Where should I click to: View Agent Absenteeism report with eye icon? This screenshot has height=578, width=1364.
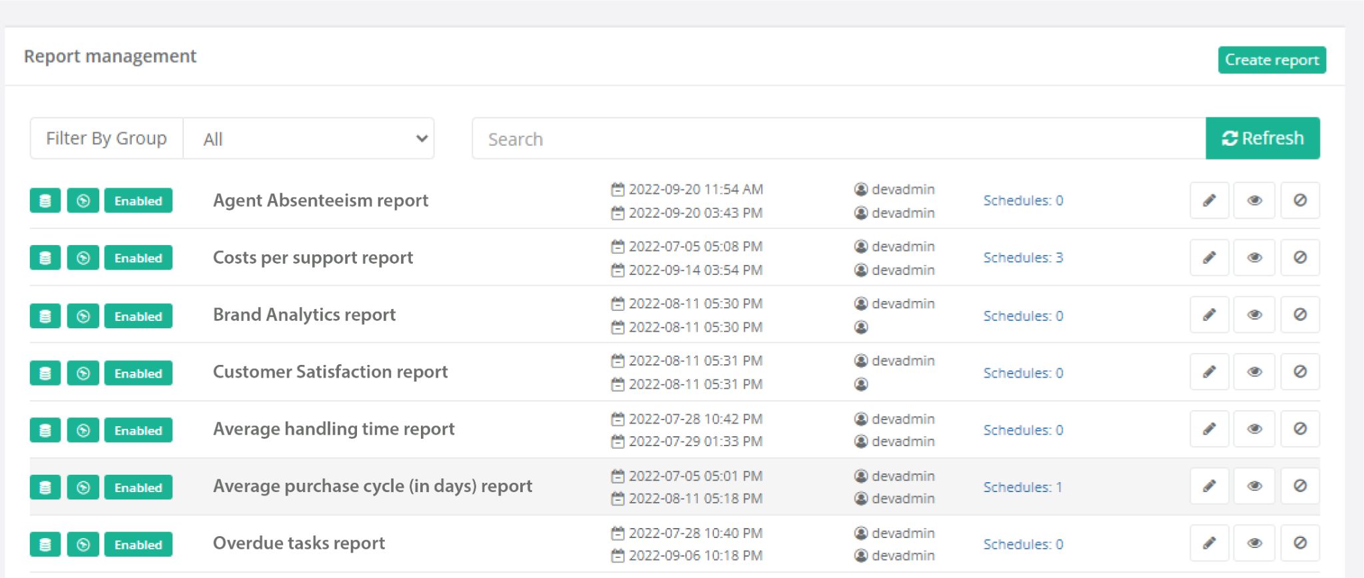(x=1255, y=200)
